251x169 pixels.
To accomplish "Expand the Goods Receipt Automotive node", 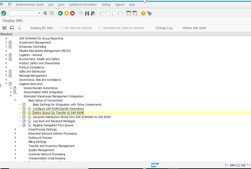I will click(x=11, y=88).
